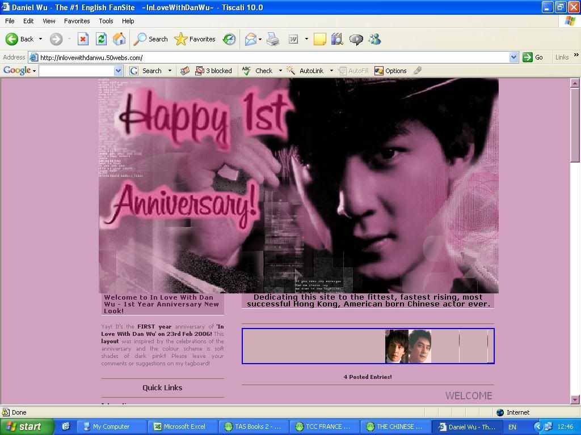The width and height of the screenshot is (581, 435).
Task: Open the Tools menu
Action: click(x=106, y=21)
